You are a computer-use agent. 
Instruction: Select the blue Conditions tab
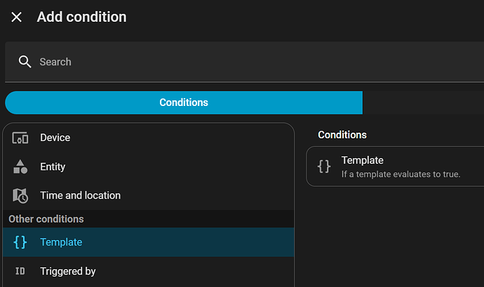point(184,102)
